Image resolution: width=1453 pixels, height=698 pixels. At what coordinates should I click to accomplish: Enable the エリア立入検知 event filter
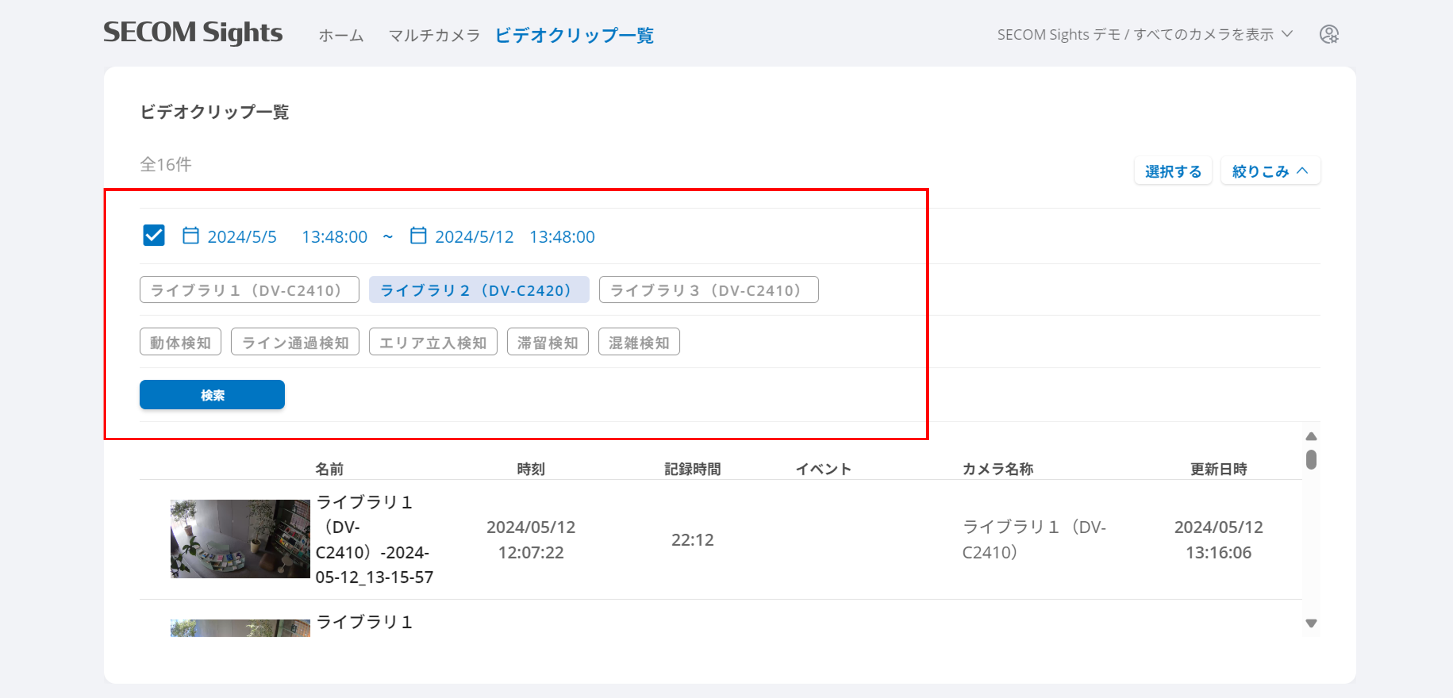click(433, 342)
